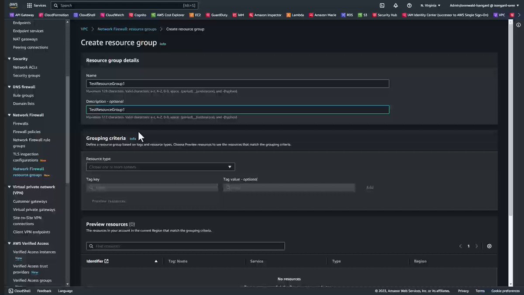Image resolution: width=524 pixels, height=295 pixels.
Task: Launch CloudShell from top bar icon
Action: (x=382, y=6)
